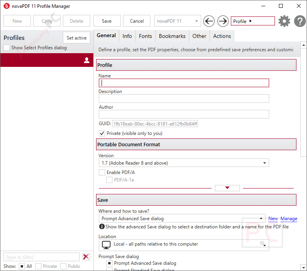Click the Portable Document Format section header
The image size is (307, 271).
coord(196,144)
